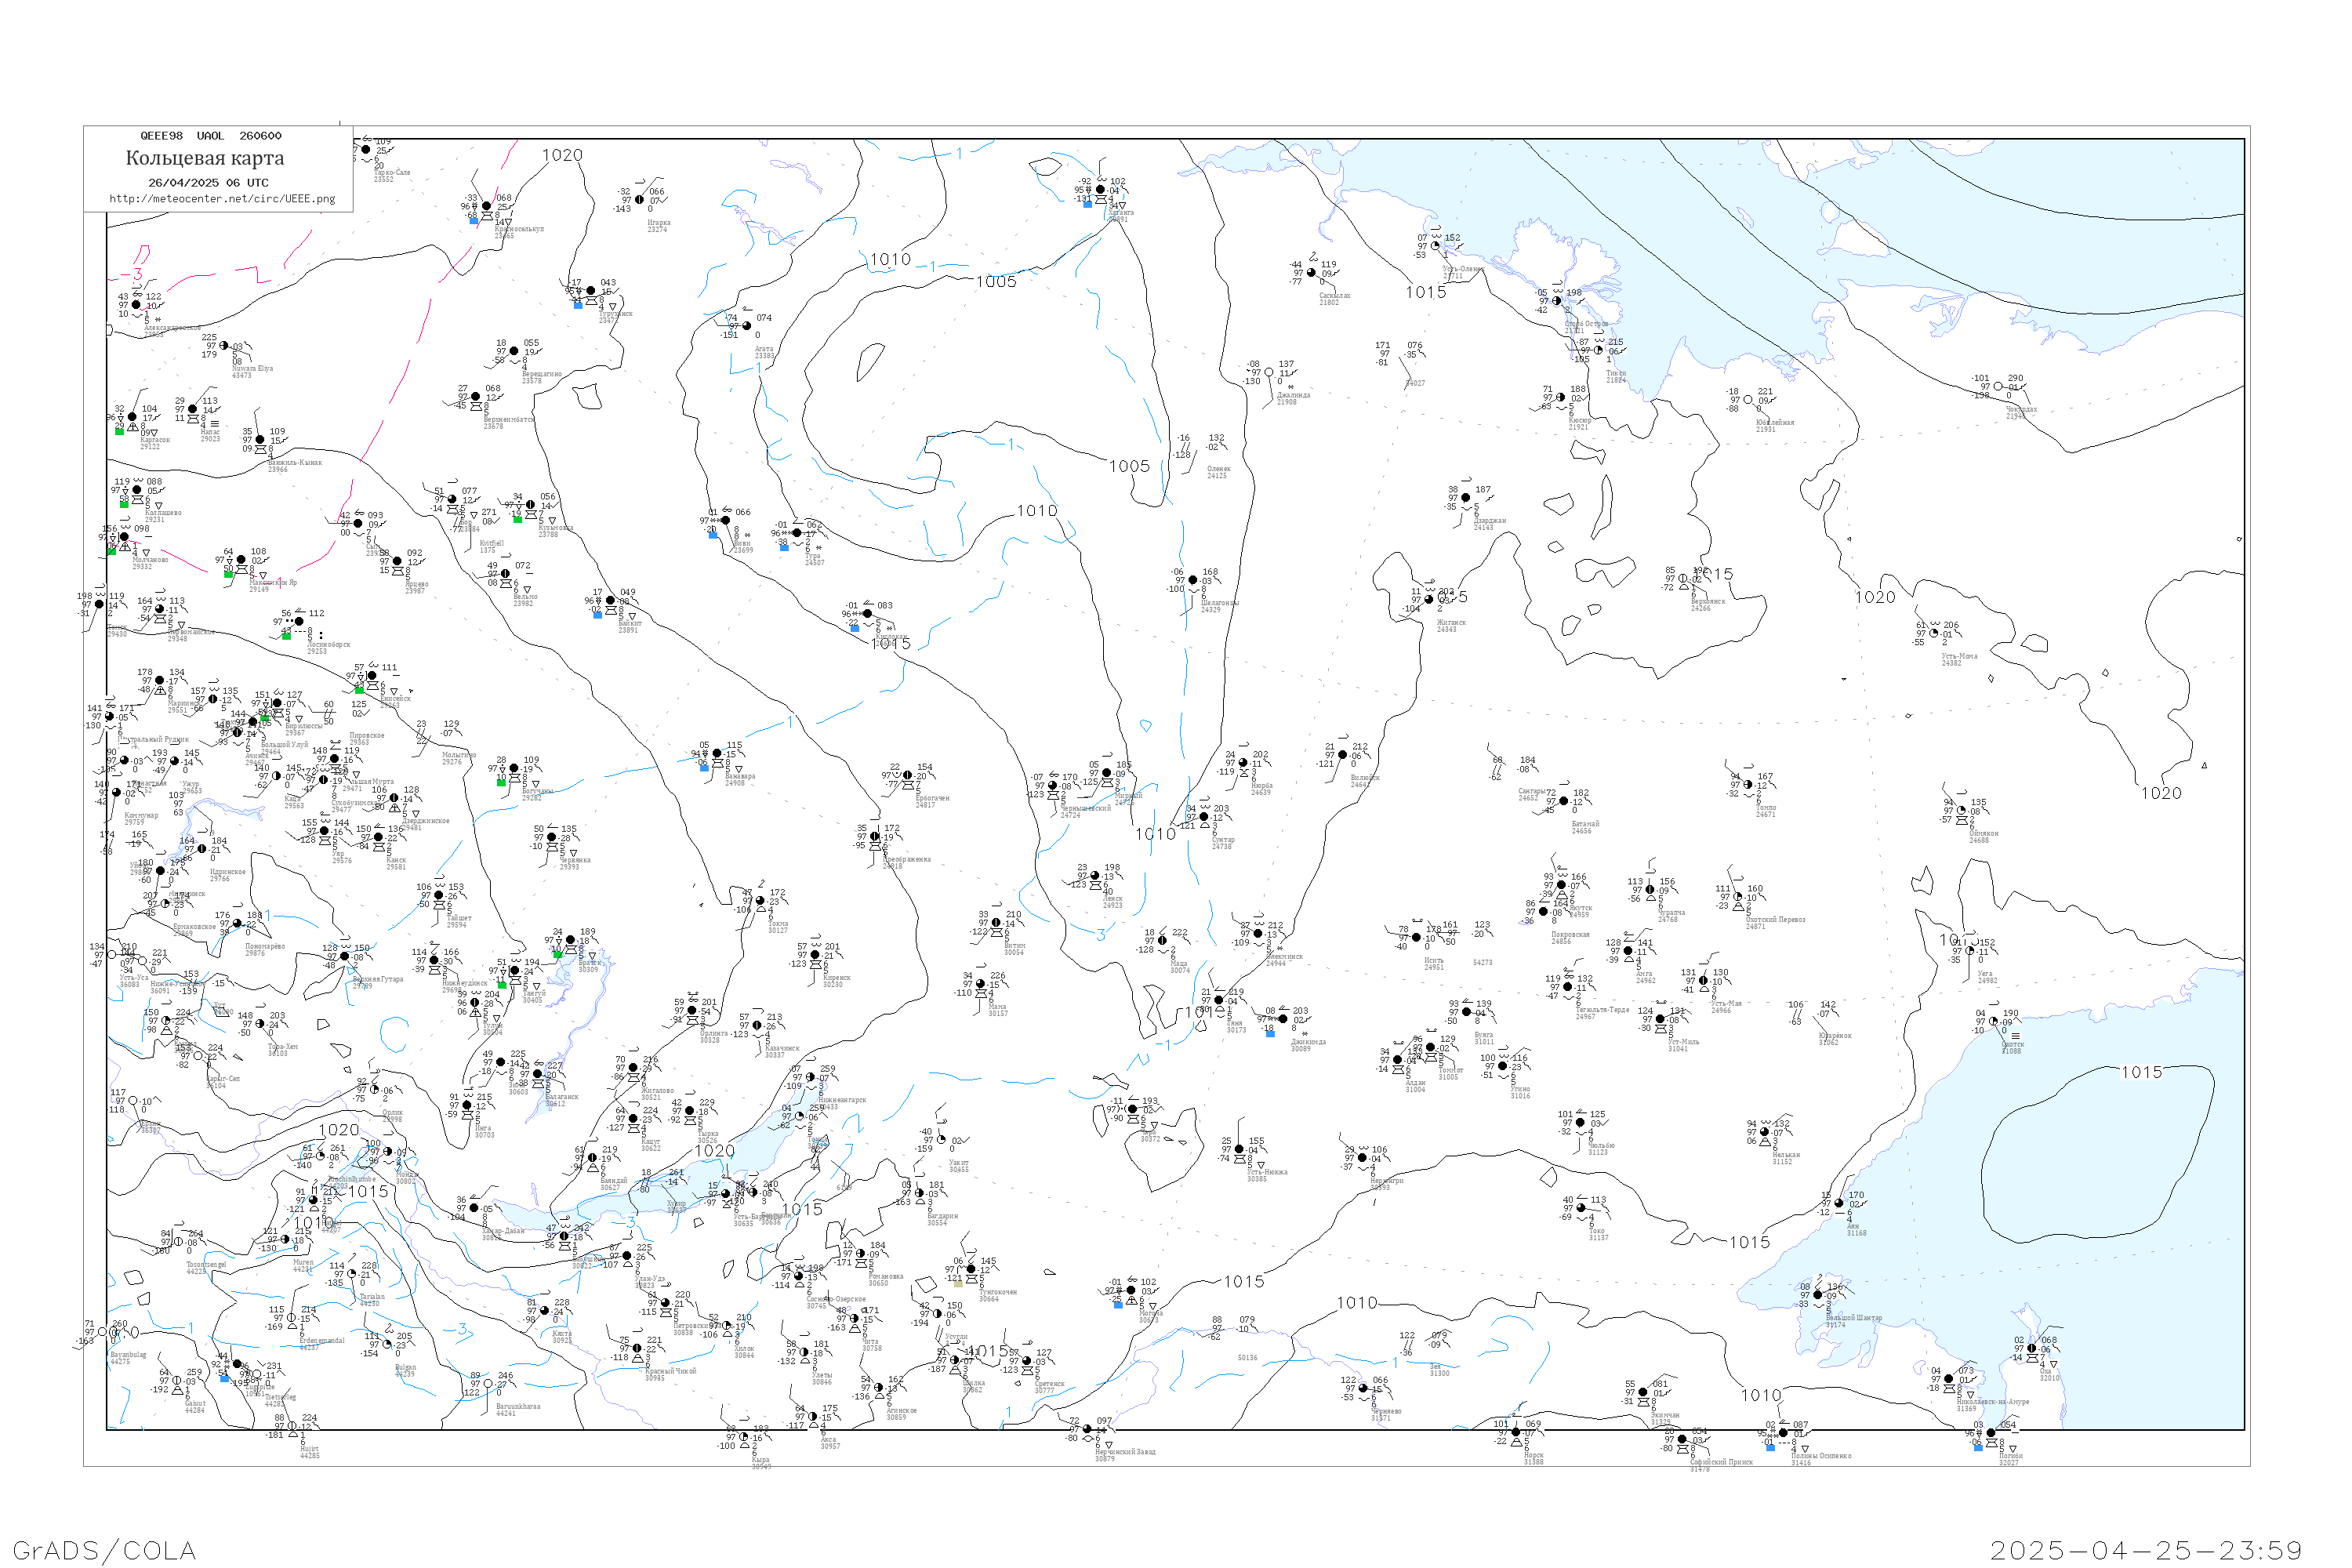Click the meteocenter.net UEEE.png URL text
Image resolution: width=2352 pixels, height=1568 pixels.
(x=222, y=198)
